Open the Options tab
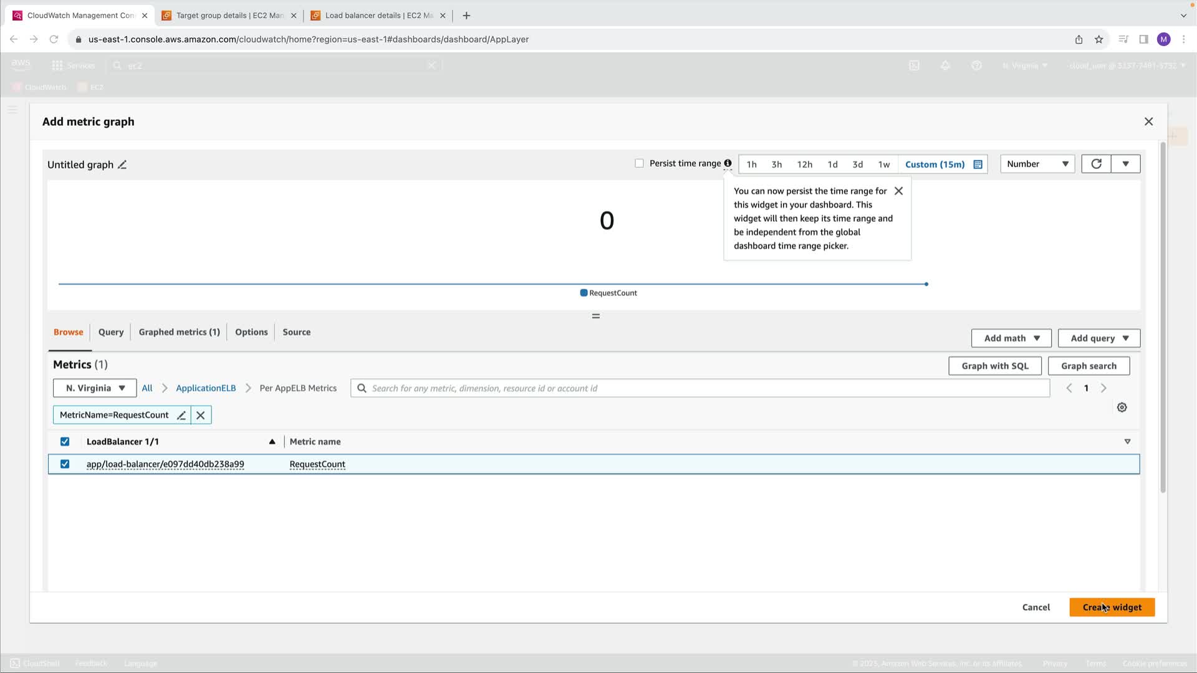This screenshot has height=673, width=1197. tap(251, 332)
